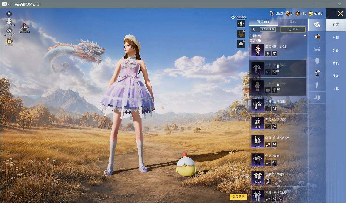Click the 套装-云魄琉璃 name text
The image size is (346, 203).
pyautogui.click(x=276, y=101)
